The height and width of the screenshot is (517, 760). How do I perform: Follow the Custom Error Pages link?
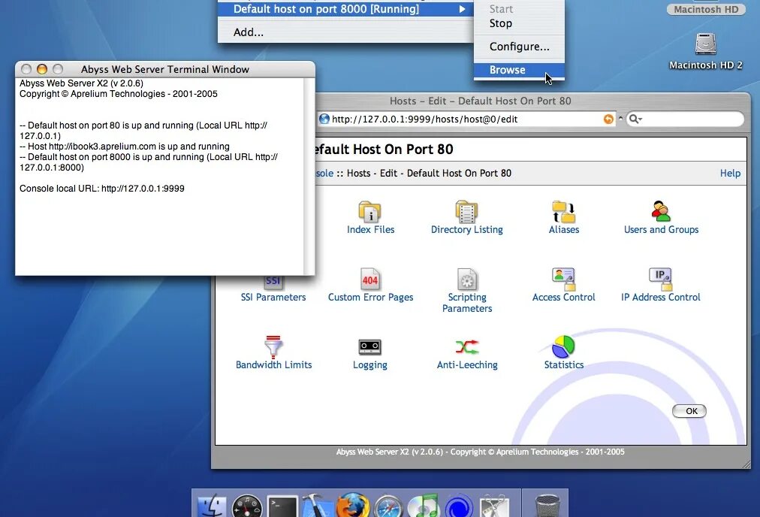pos(370,297)
